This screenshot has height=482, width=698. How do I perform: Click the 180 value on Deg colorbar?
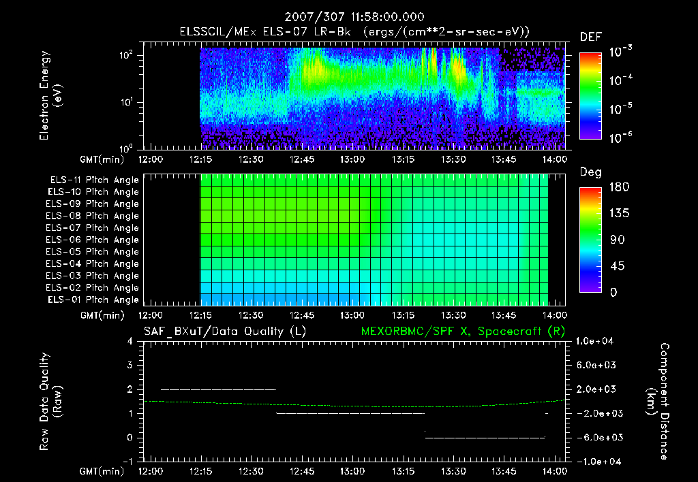click(x=620, y=187)
